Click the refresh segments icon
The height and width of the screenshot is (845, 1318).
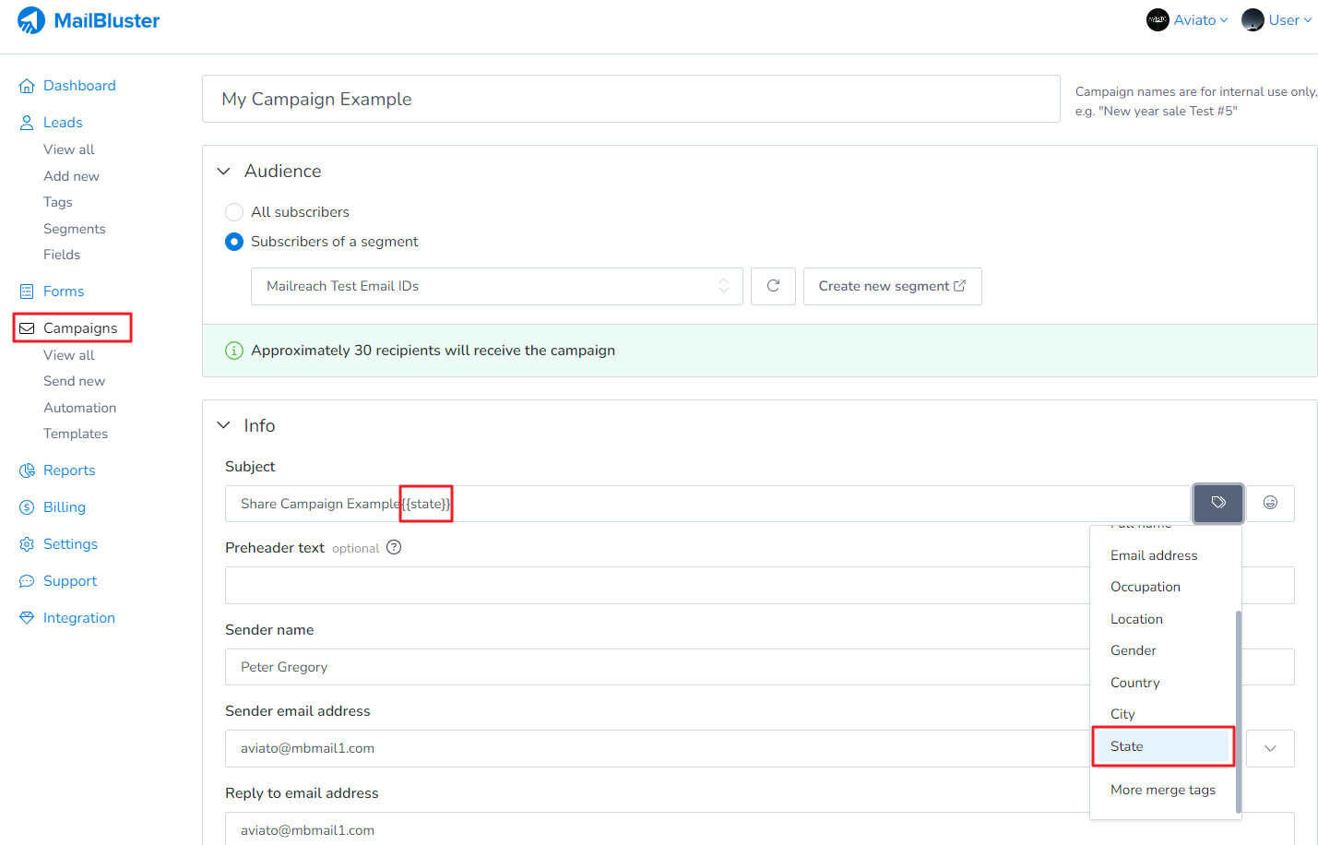pos(773,286)
